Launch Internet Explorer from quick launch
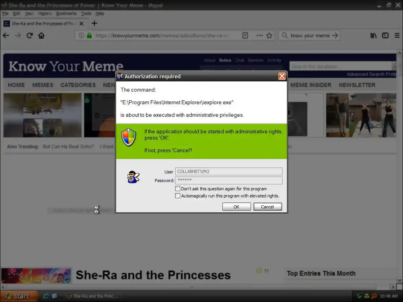The width and height of the screenshot is (403, 302). tap(46, 296)
